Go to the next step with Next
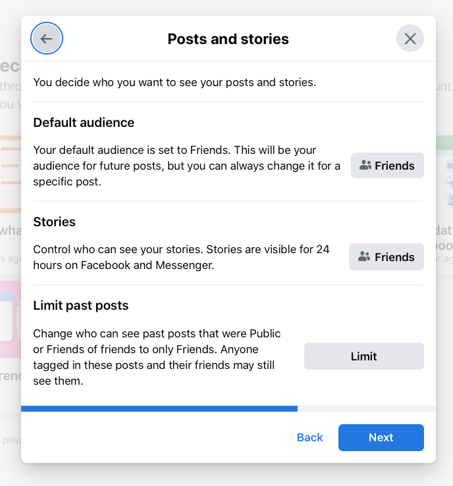Viewport: 453px width, 486px height. coord(381,438)
